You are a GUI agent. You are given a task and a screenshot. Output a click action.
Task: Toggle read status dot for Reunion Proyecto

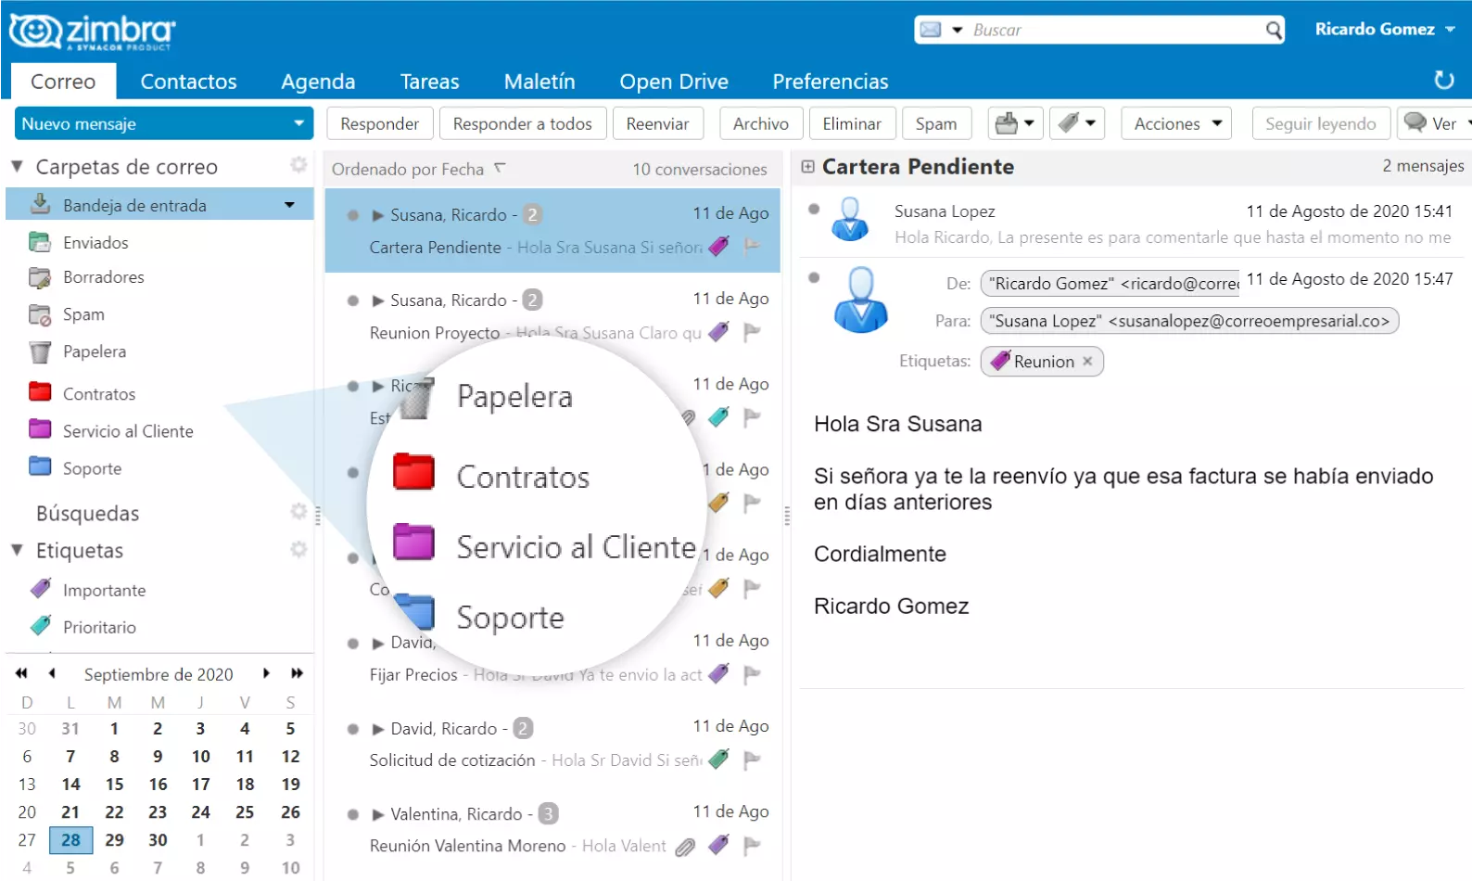353,300
